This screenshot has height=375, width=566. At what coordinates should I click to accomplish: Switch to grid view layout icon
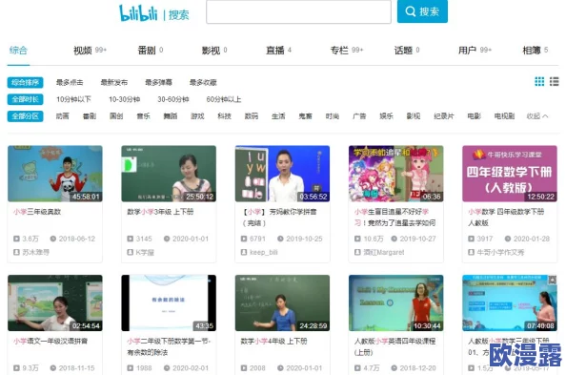pos(539,81)
